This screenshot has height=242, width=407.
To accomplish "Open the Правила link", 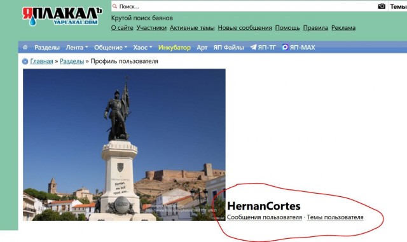I will (315, 28).
